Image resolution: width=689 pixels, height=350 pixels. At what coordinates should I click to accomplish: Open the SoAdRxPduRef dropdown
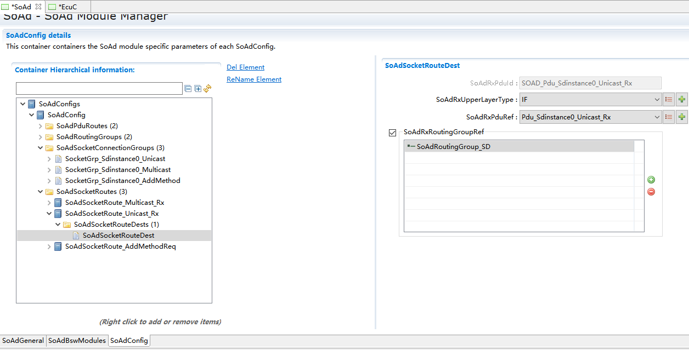tap(657, 117)
